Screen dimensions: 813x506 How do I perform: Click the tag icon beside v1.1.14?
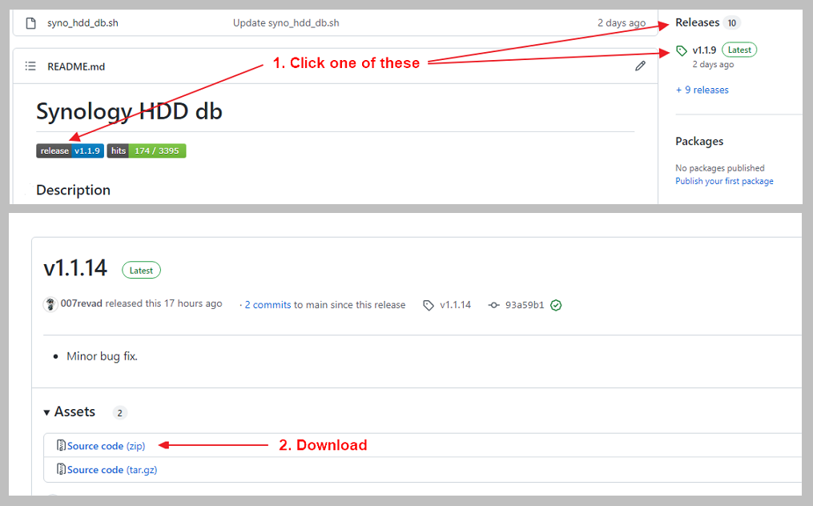click(429, 305)
